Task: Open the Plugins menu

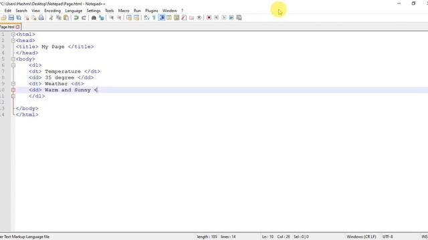Action: (x=152, y=11)
